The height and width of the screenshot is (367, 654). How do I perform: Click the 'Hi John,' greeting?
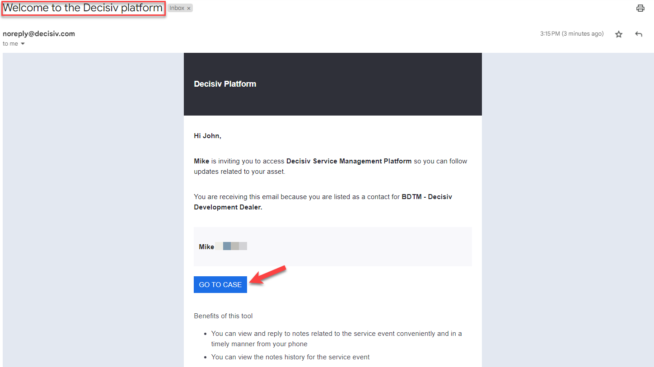coord(208,136)
